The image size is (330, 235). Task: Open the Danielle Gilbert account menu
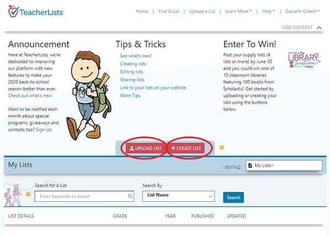point(302,12)
